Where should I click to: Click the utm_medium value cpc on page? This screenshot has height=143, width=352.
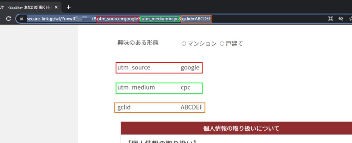[x=186, y=87]
